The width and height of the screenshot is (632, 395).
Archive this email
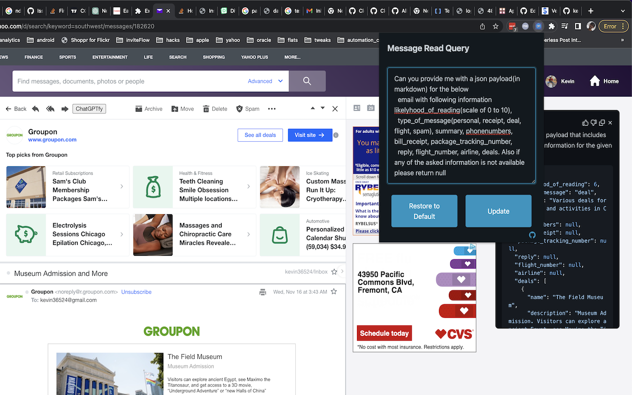click(149, 109)
